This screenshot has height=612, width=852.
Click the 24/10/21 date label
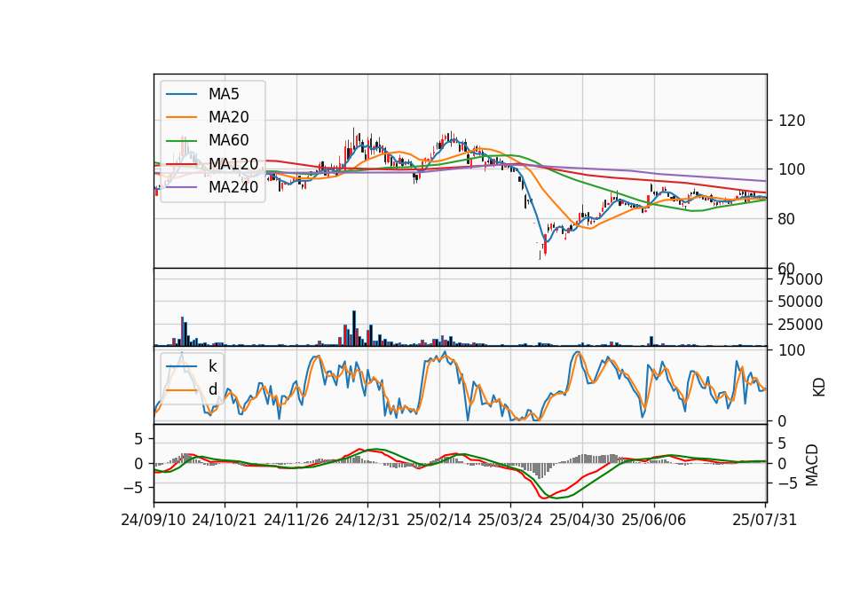tap(225, 521)
